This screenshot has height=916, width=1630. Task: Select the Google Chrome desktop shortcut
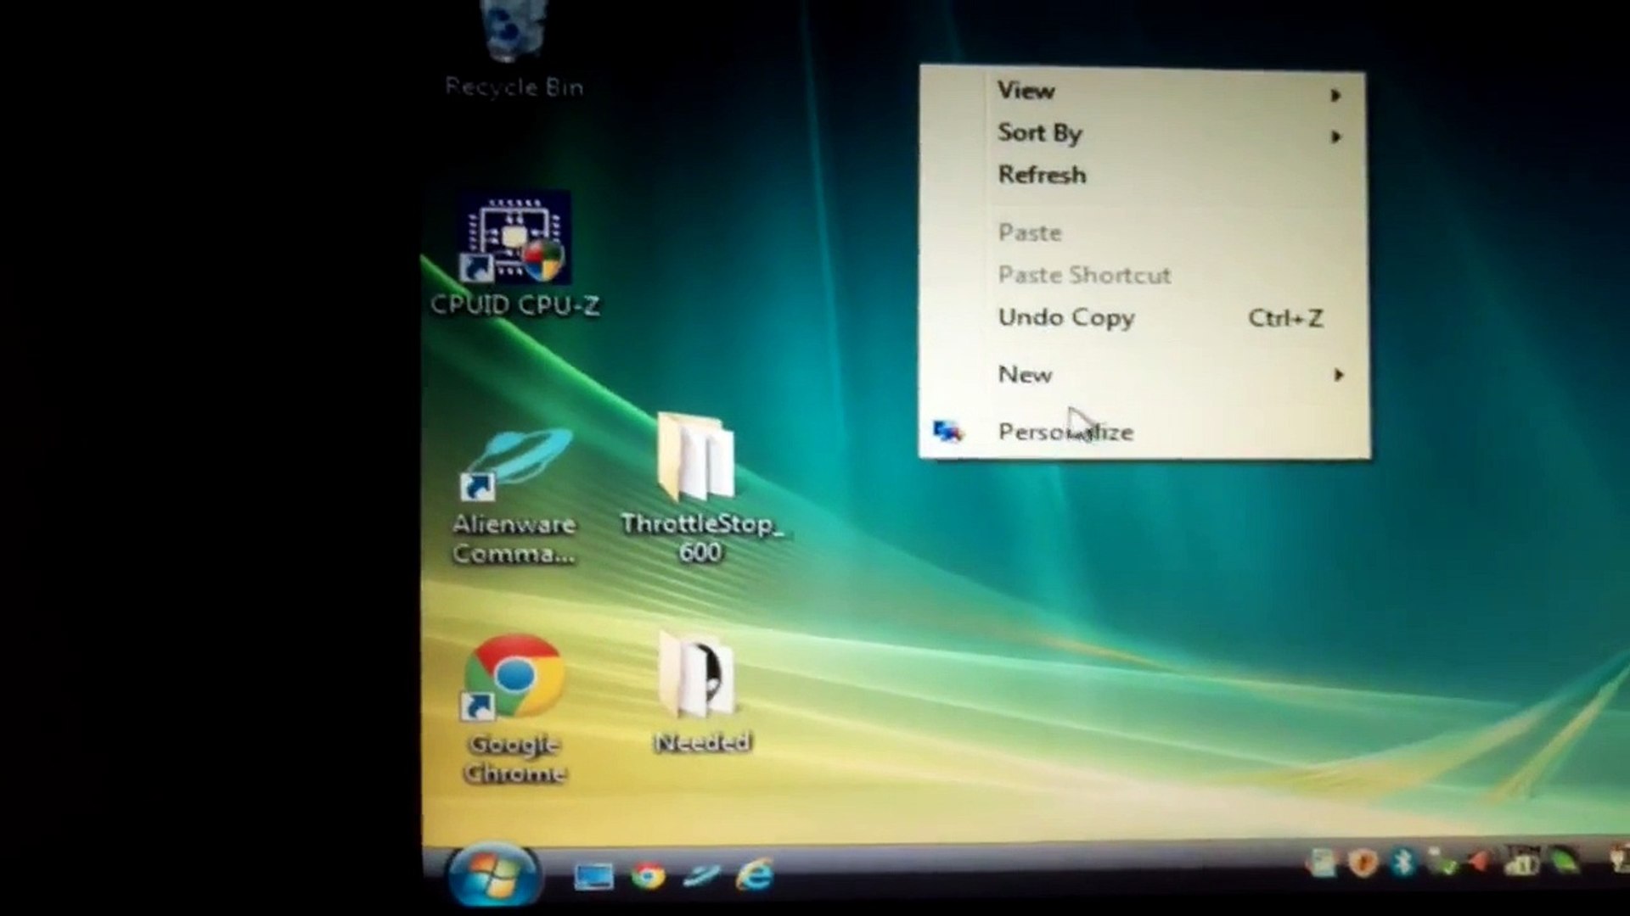click(514, 709)
